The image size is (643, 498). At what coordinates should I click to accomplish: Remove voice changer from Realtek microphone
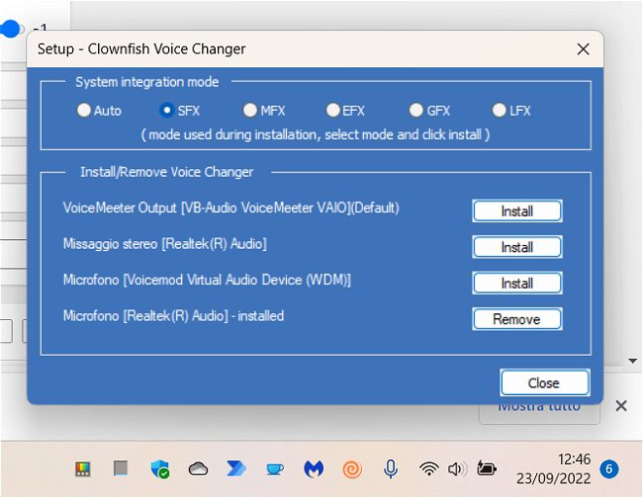pyautogui.click(x=517, y=319)
